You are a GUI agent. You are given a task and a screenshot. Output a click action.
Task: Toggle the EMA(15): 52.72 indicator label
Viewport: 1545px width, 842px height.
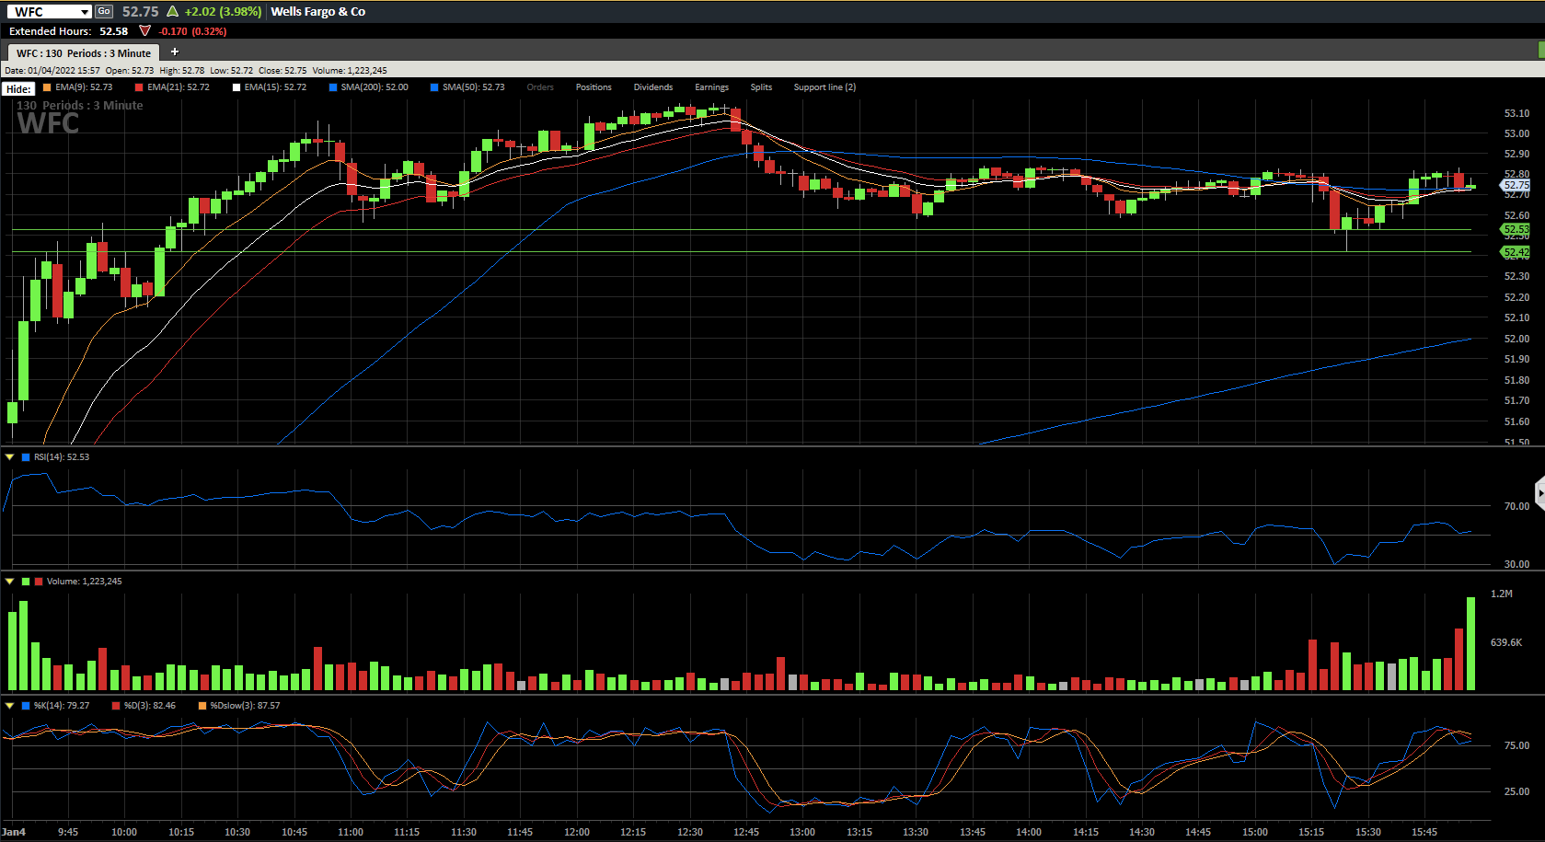click(x=275, y=87)
